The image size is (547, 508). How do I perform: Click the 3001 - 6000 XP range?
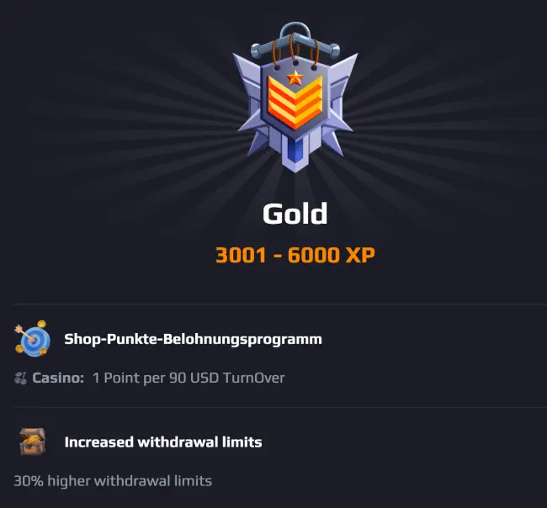295,255
